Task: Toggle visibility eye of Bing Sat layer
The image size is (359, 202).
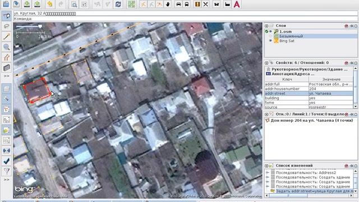Action: pyautogui.click(x=270, y=41)
